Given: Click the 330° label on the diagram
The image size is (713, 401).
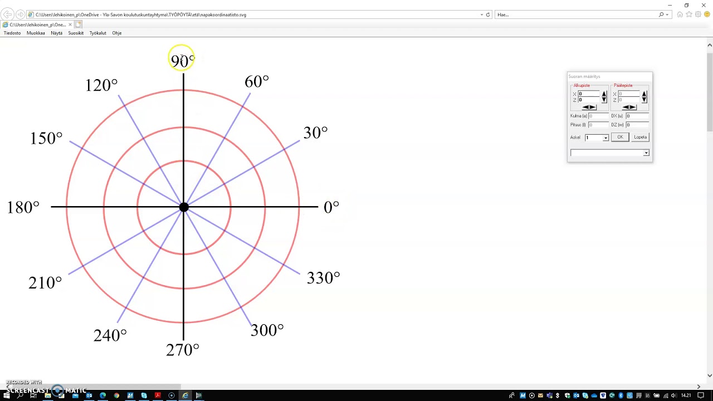Looking at the screenshot, I should tap(323, 278).
